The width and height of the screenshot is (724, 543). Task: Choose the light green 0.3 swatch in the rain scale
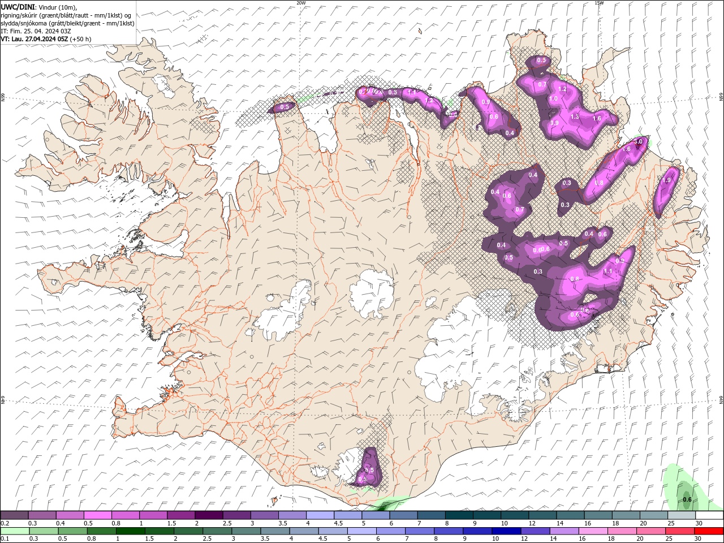point(44,531)
